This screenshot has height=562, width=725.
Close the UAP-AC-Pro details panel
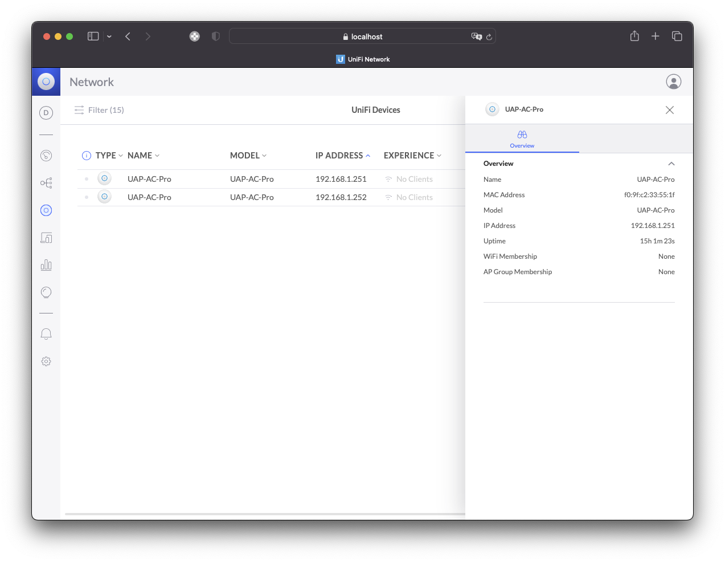(x=670, y=110)
